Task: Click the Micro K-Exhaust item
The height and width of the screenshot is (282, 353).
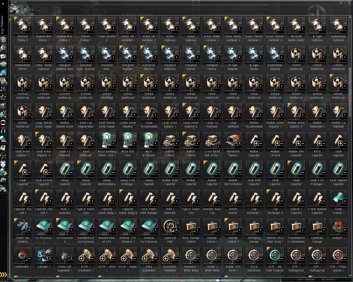Action: coord(149,144)
